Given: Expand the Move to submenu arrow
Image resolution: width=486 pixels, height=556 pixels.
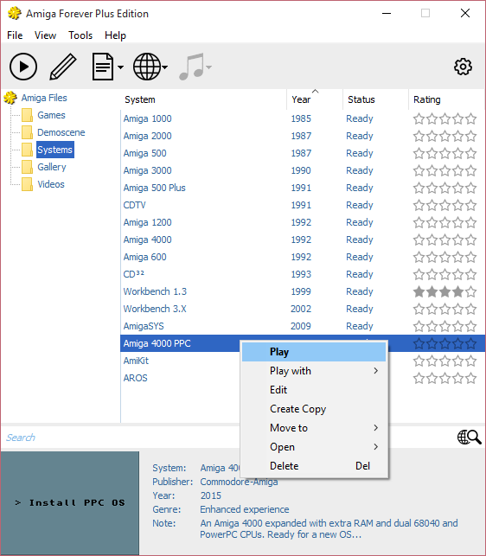Looking at the screenshot, I should click(375, 428).
